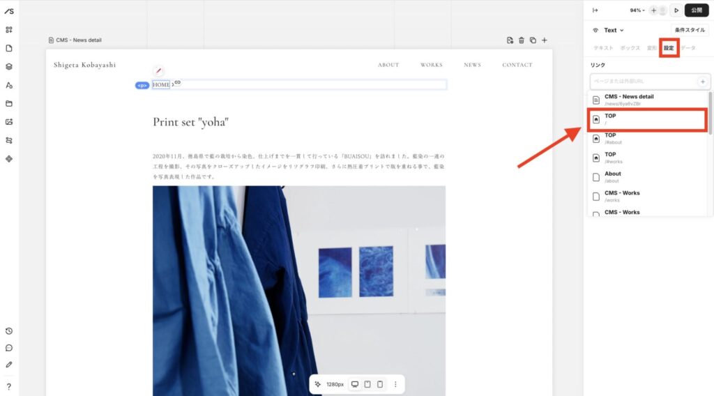
Task: Switch to the テキスト tab
Action: click(603, 48)
